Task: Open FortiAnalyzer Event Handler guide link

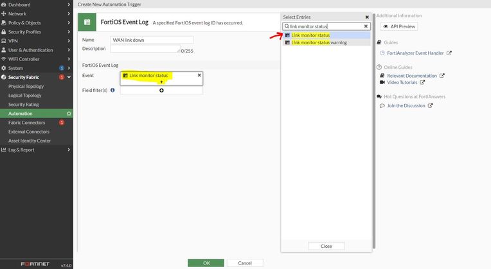Action: (x=415, y=53)
